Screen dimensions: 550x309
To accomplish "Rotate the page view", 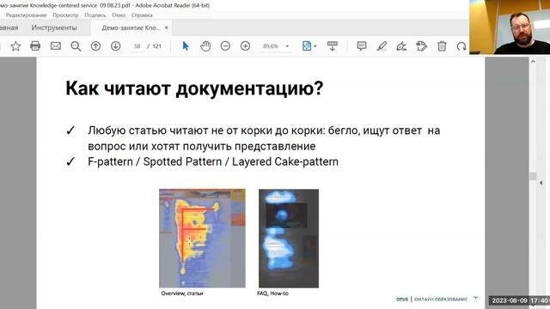I will pos(461,45).
